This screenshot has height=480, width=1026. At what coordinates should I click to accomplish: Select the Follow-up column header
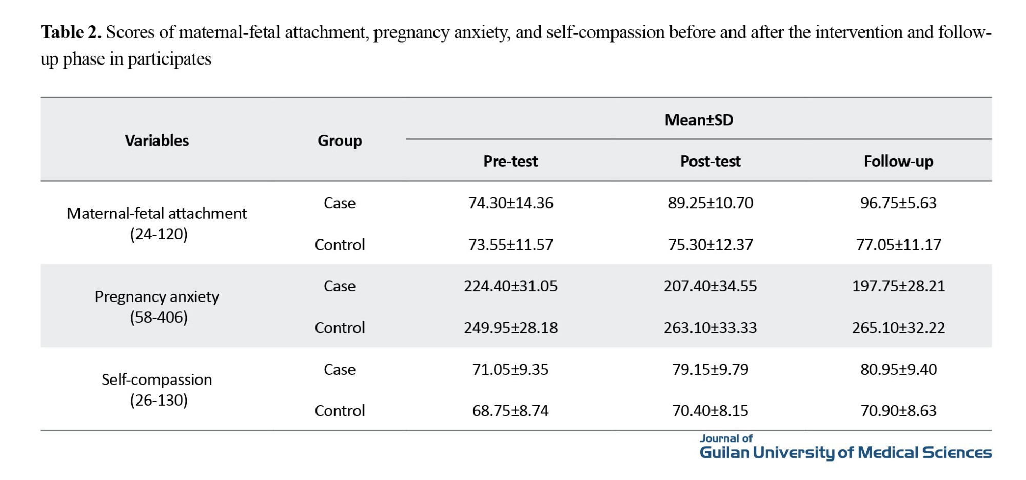coord(898,162)
